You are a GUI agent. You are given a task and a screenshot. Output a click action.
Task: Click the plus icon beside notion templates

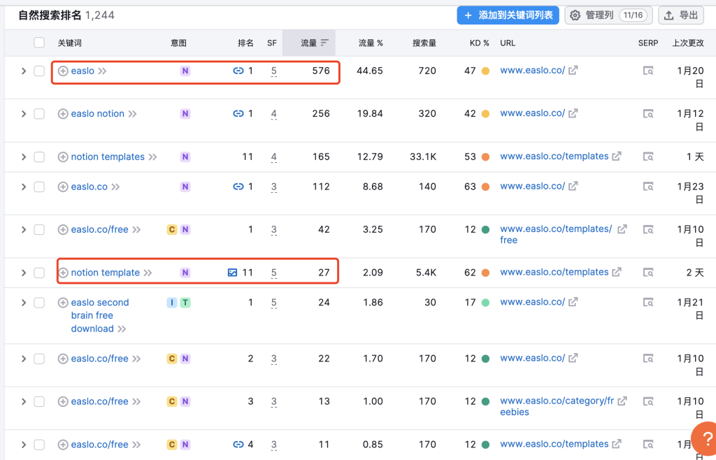coord(63,157)
